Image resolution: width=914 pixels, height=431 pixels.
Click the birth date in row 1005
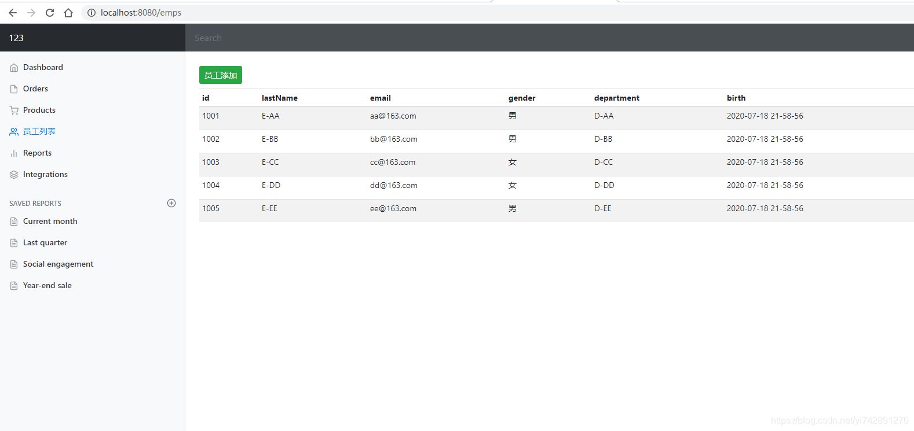pyautogui.click(x=765, y=208)
